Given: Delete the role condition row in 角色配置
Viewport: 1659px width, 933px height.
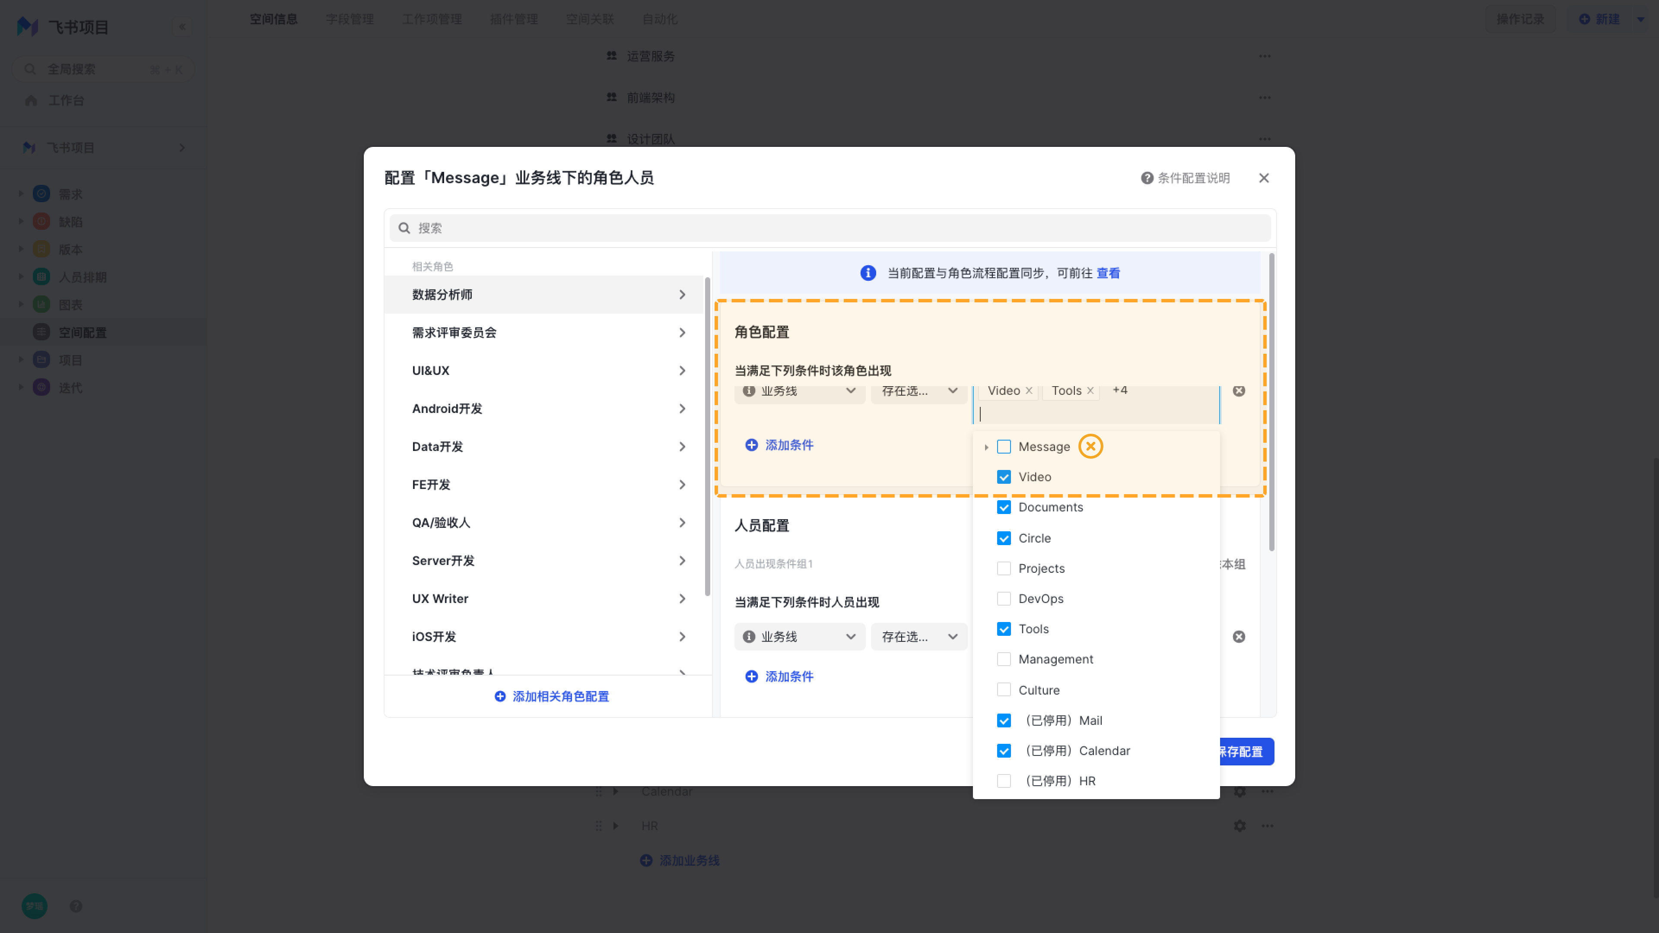Looking at the screenshot, I should pyautogui.click(x=1239, y=391).
